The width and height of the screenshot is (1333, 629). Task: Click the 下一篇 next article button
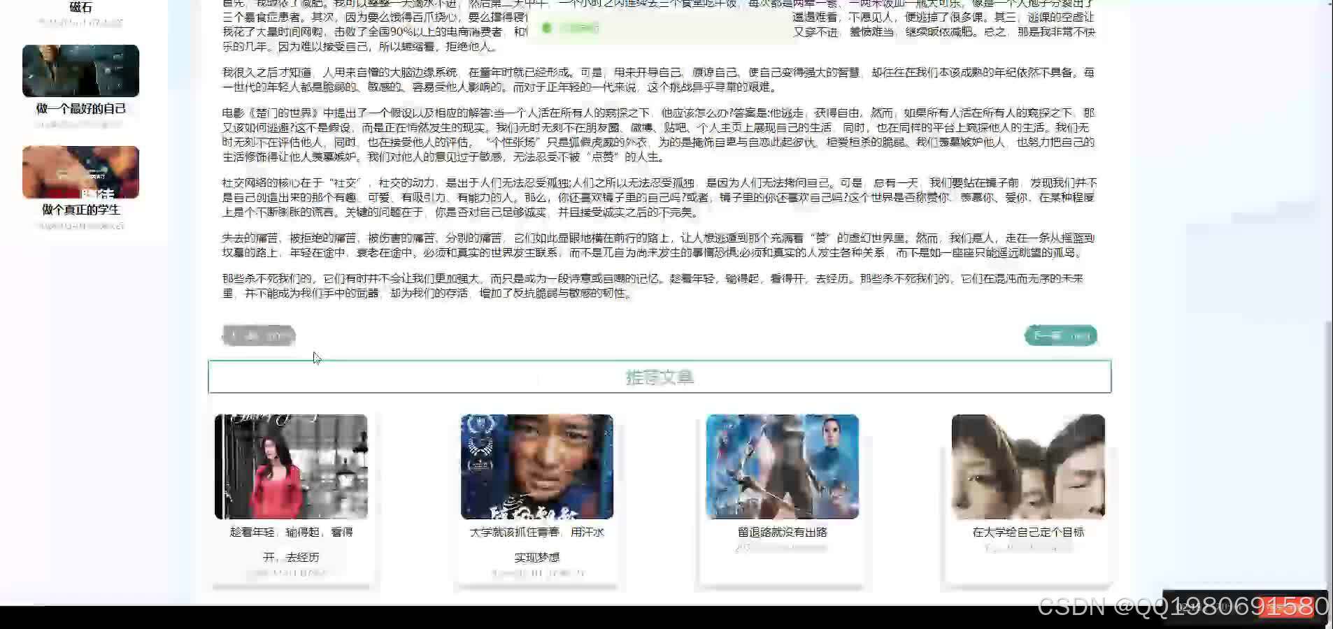(1060, 335)
